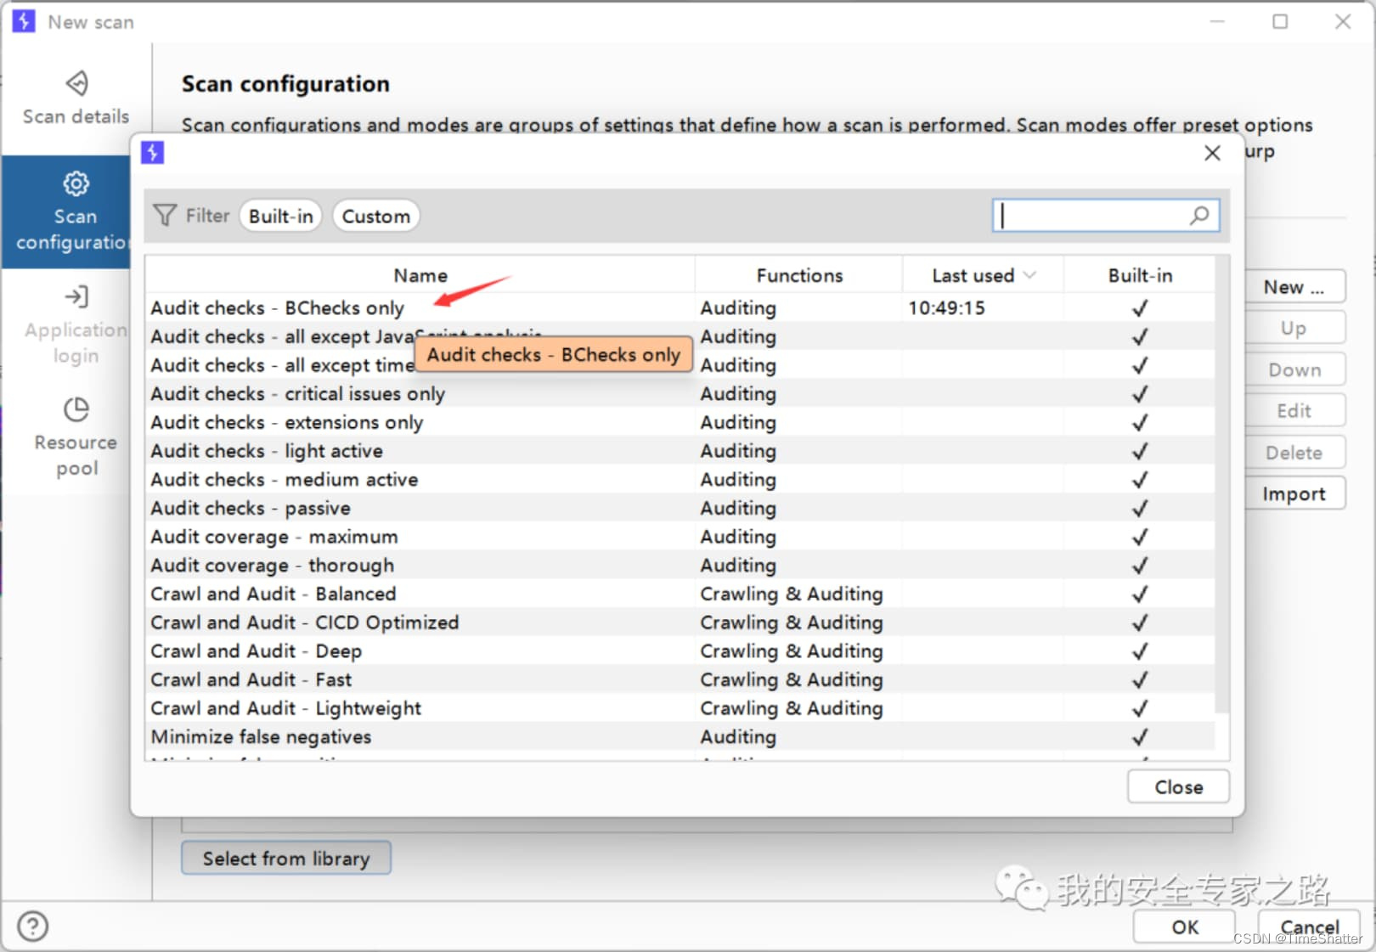Click the Down button
This screenshot has width=1376, height=952.
coord(1294,369)
